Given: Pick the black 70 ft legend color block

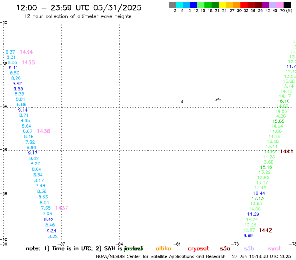Looking at the screenshot, I should pos(287,5).
